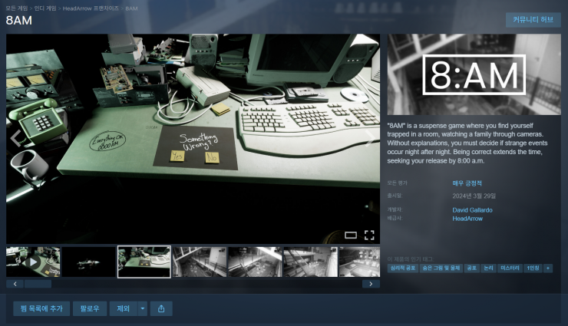Open the 모든 게임 breadcrumb link

[x=18, y=8]
